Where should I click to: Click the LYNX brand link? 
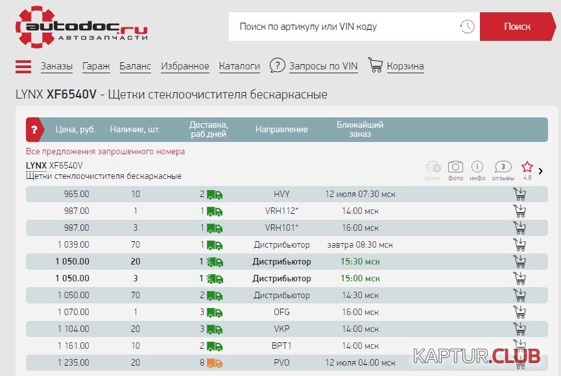36,166
